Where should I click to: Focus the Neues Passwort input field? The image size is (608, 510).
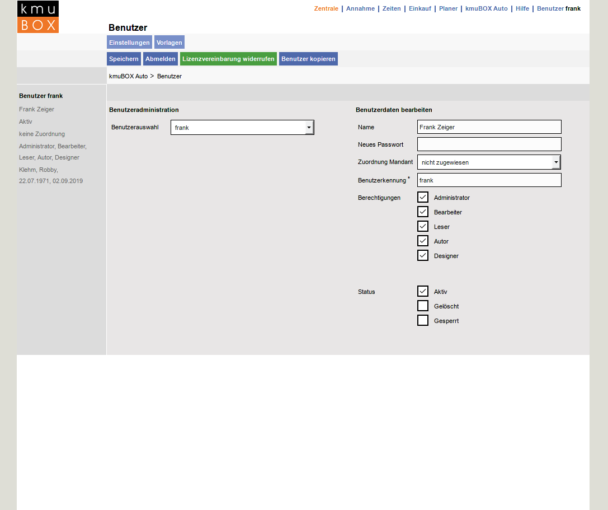489,144
